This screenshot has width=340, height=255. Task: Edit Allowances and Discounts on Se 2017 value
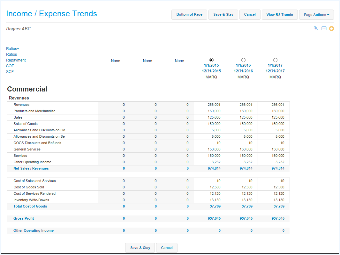(x=274, y=137)
